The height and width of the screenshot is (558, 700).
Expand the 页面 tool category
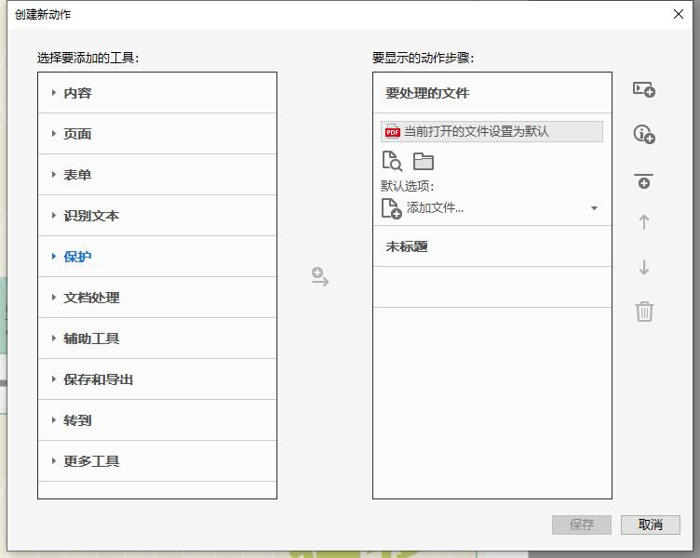pos(157,134)
